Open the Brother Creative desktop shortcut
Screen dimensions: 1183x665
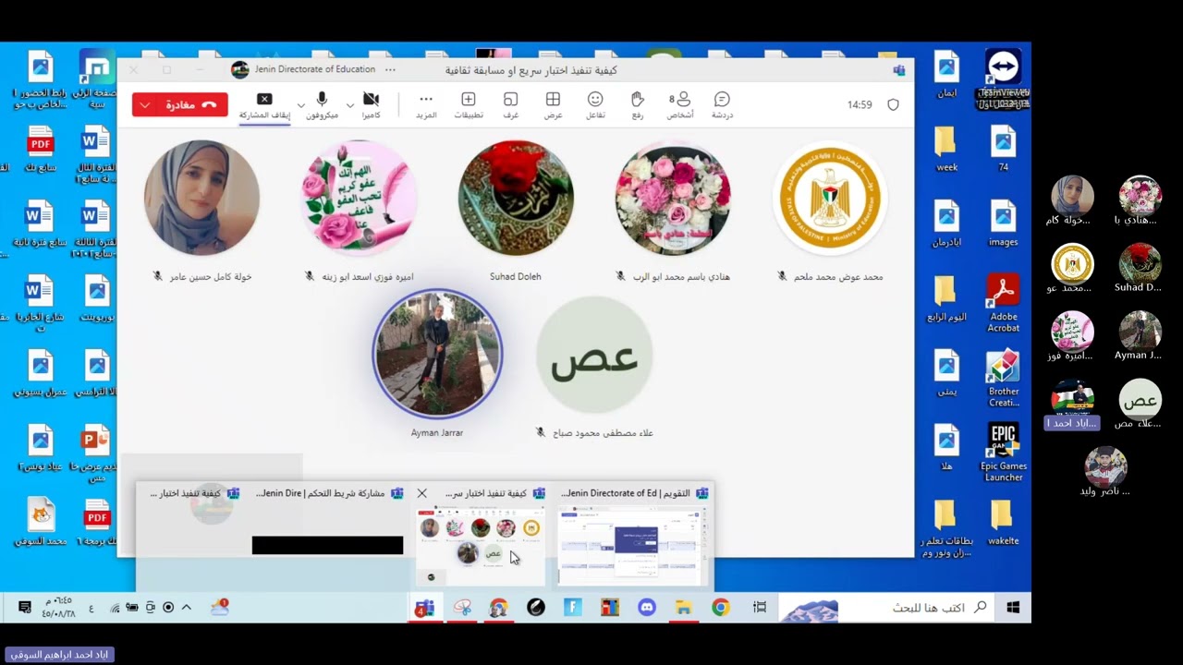(x=1004, y=378)
